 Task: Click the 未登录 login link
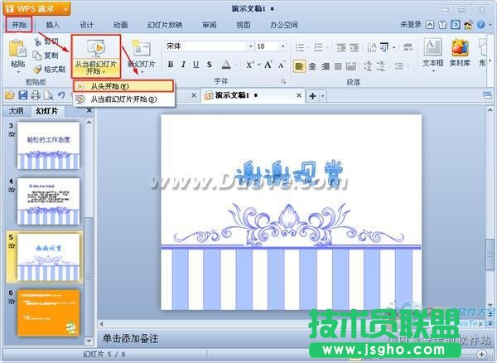(x=411, y=24)
